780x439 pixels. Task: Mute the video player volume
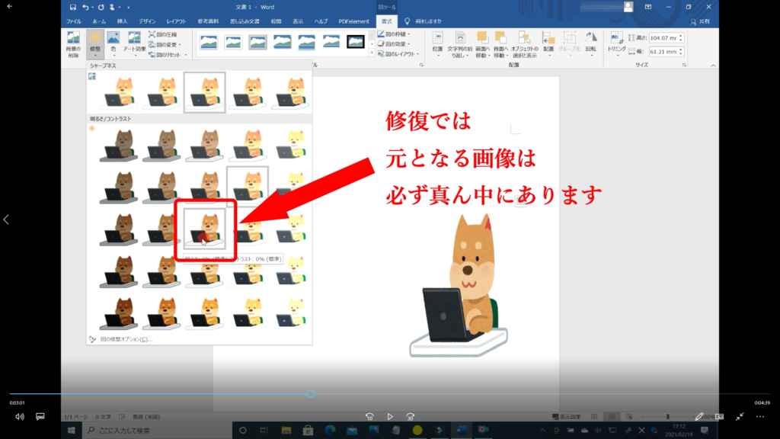(20, 417)
